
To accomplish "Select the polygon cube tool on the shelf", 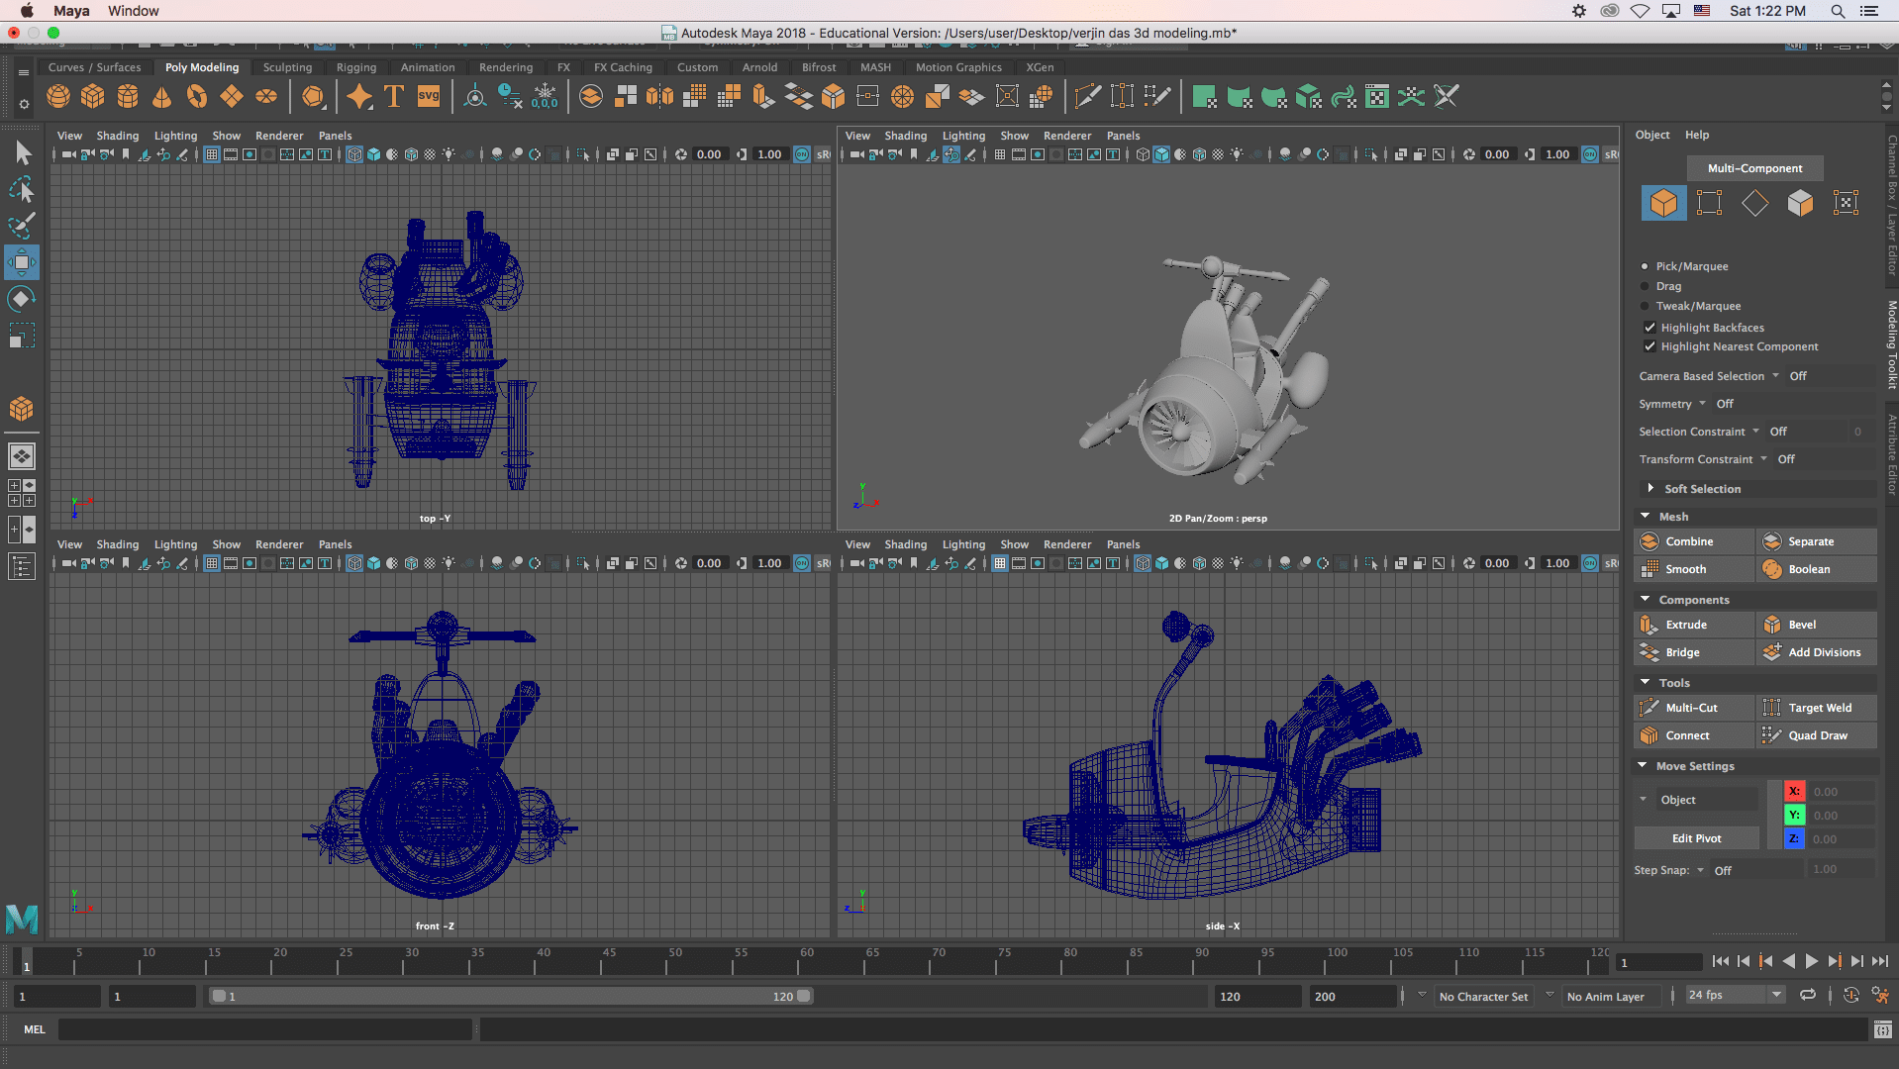I will 92,96.
